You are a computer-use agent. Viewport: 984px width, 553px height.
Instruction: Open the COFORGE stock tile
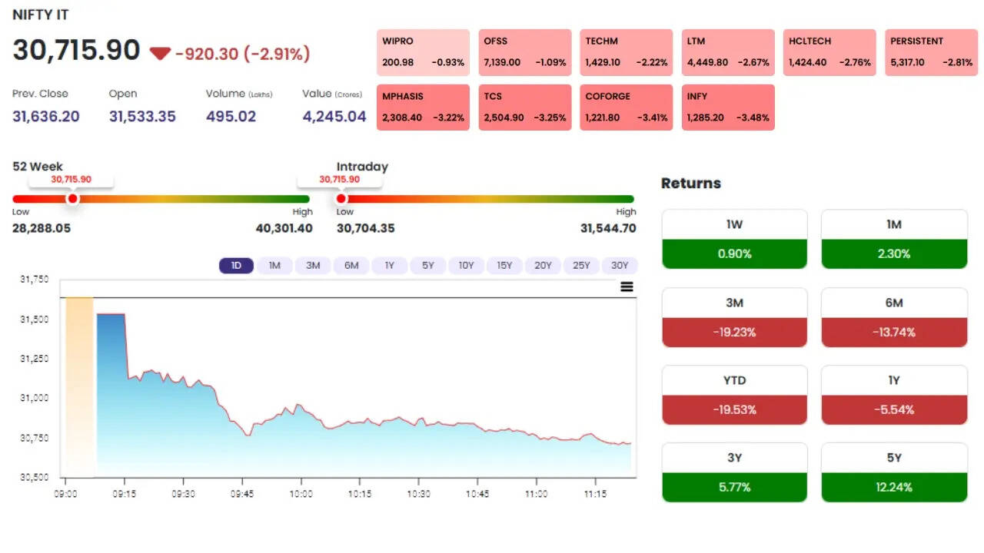click(626, 108)
